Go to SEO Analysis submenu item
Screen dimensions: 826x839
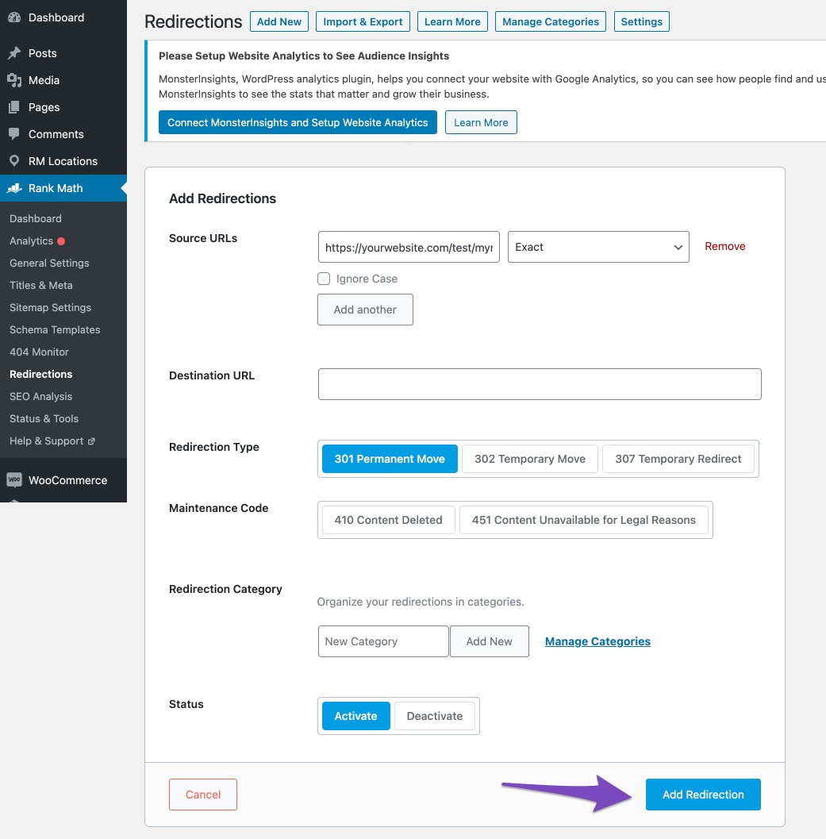pos(40,396)
